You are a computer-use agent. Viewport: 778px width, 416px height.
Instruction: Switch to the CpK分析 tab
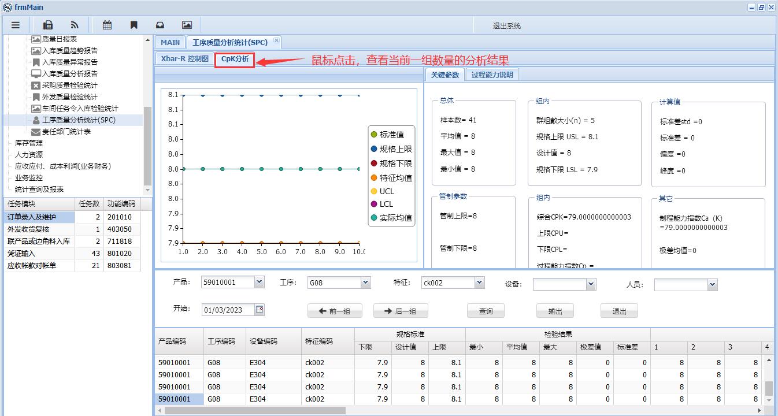235,59
